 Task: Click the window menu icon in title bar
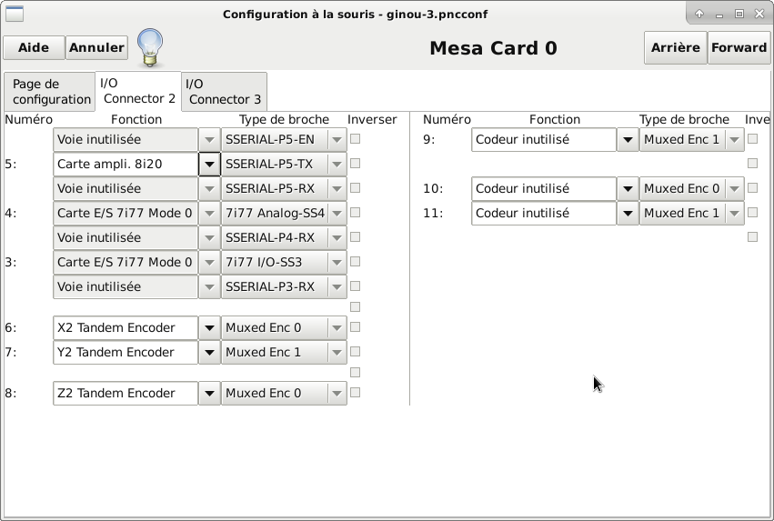(15, 14)
